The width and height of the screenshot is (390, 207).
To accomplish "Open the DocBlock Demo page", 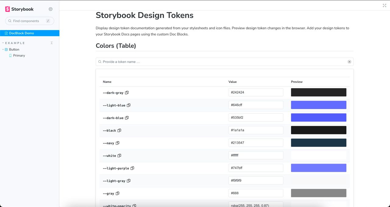I will [x=21, y=33].
